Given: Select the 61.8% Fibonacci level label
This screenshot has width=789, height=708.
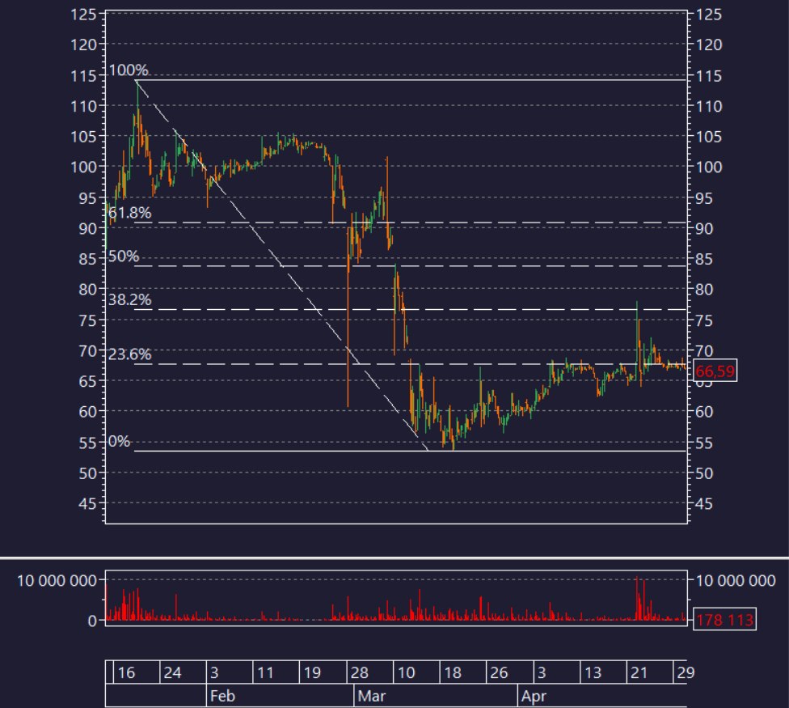Looking at the screenshot, I should [130, 213].
